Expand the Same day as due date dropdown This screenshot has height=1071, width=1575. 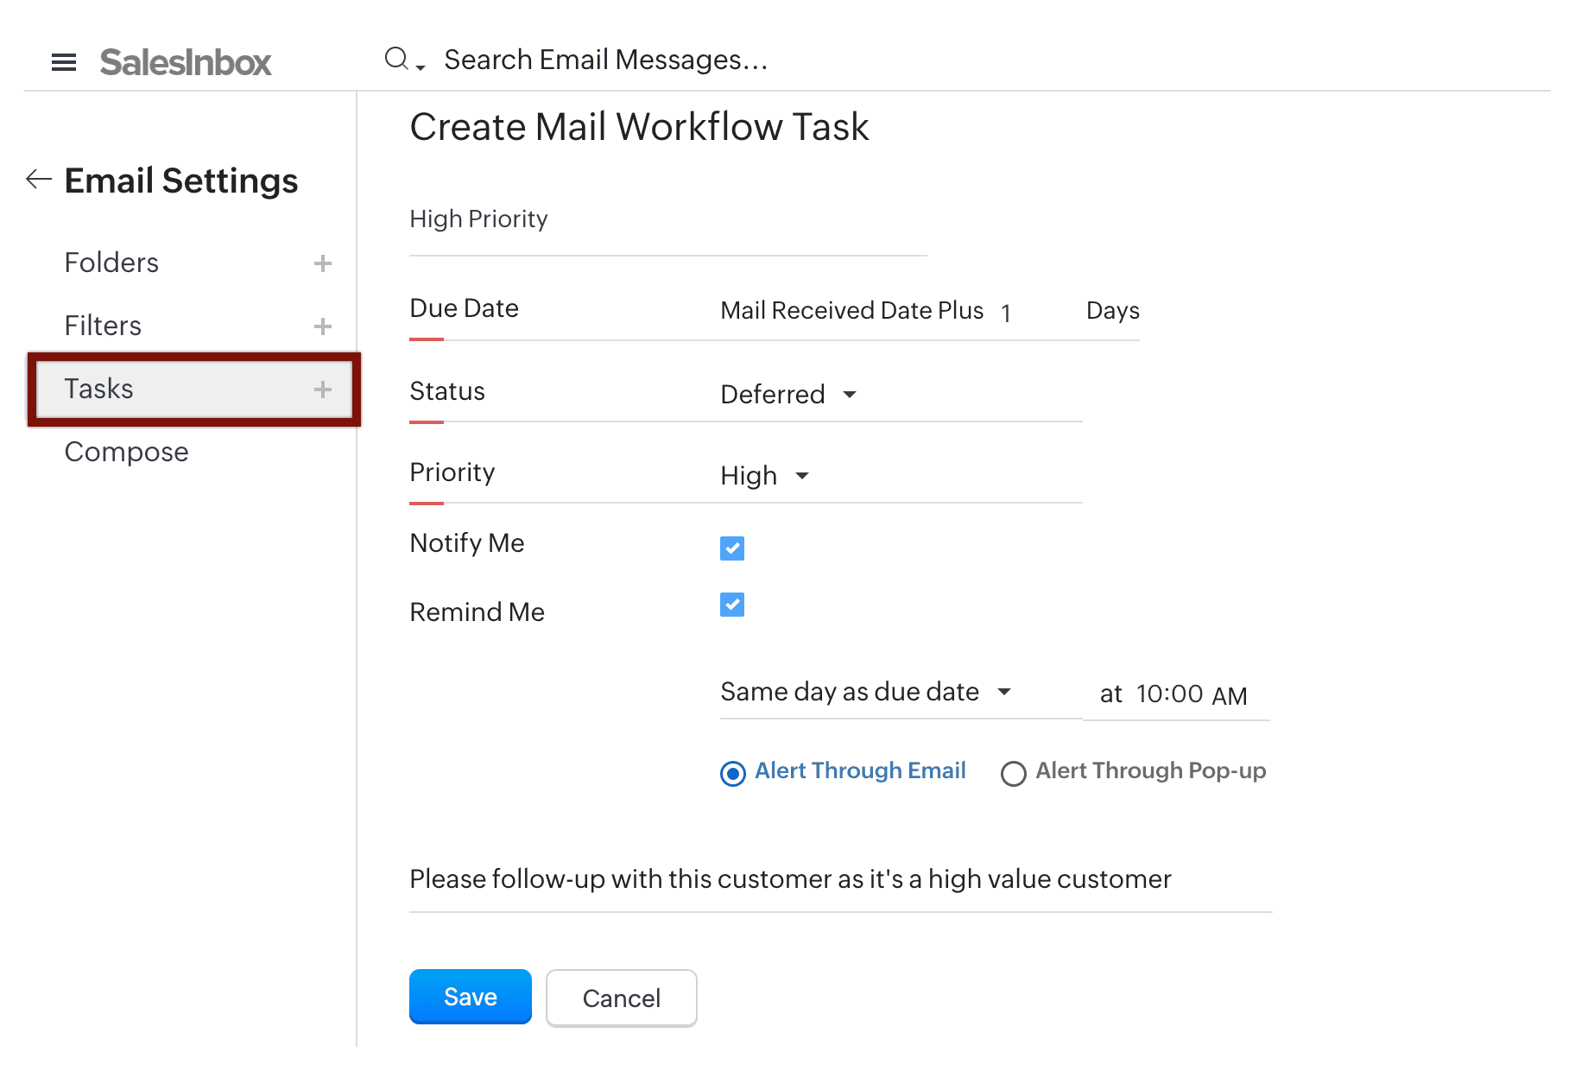click(x=865, y=692)
